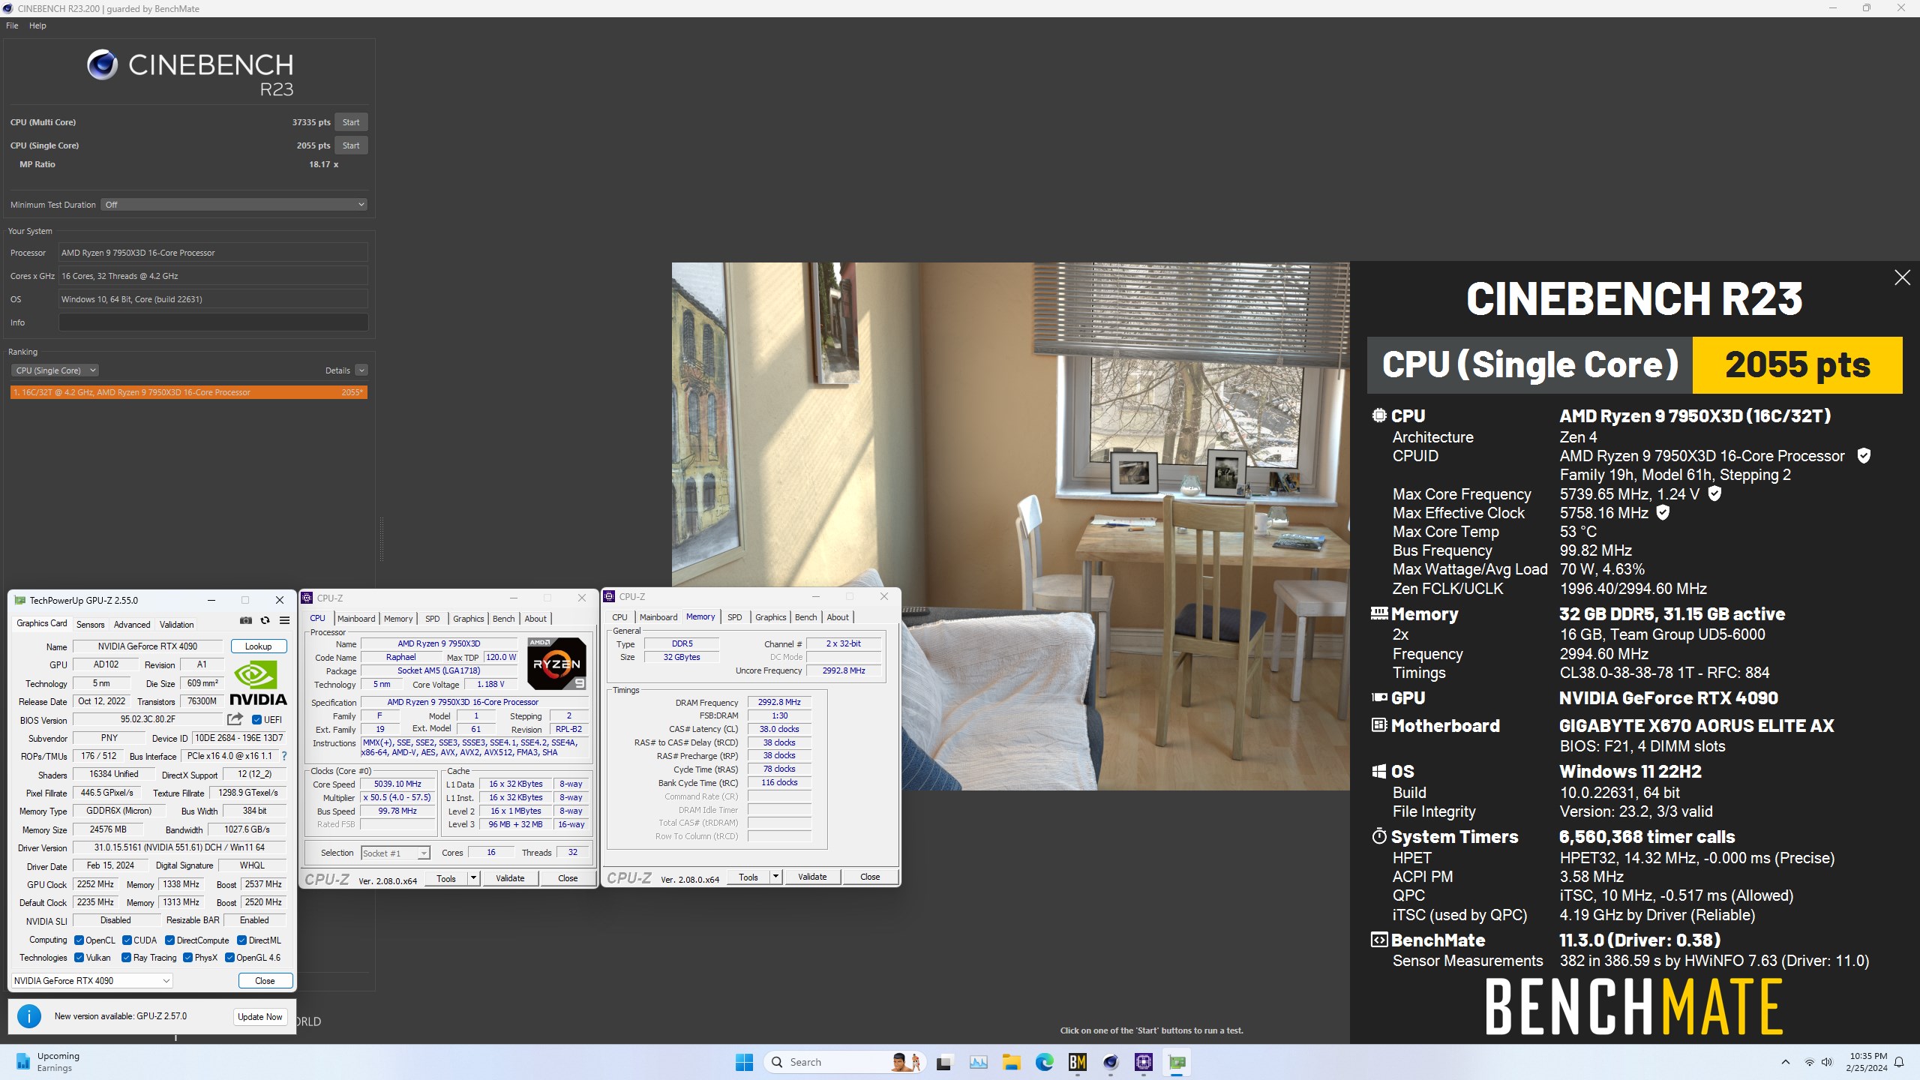Click the volume speaker tray icon

tap(1826, 1062)
